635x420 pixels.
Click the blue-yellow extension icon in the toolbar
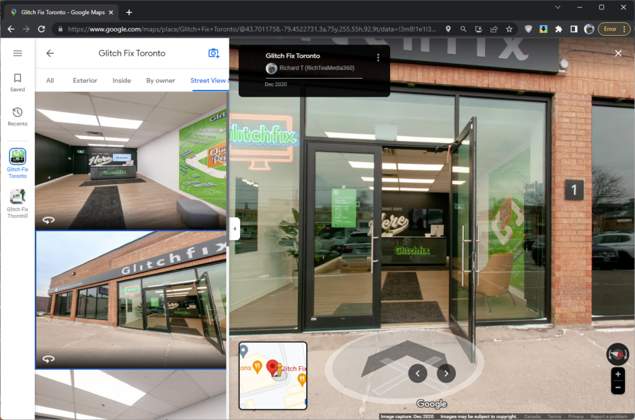pos(543,29)
